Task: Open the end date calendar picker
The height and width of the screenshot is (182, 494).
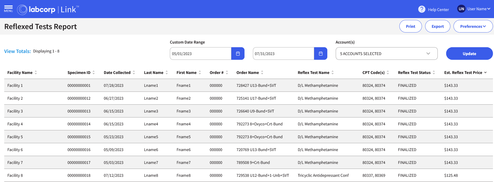Action: pos(320,53)
